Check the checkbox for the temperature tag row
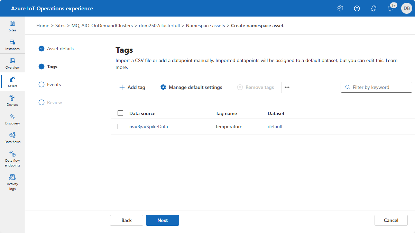The height and width of the screenshot is (233, 415). [x=120, y=126]
